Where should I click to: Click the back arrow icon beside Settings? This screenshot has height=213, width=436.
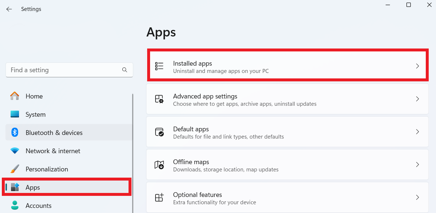tap(9, 9)
